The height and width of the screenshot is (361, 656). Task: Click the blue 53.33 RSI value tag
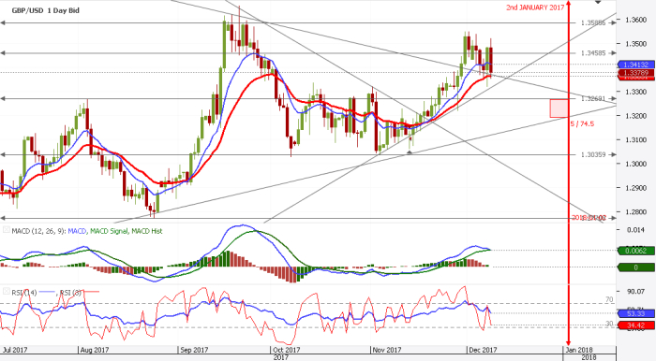636,313
